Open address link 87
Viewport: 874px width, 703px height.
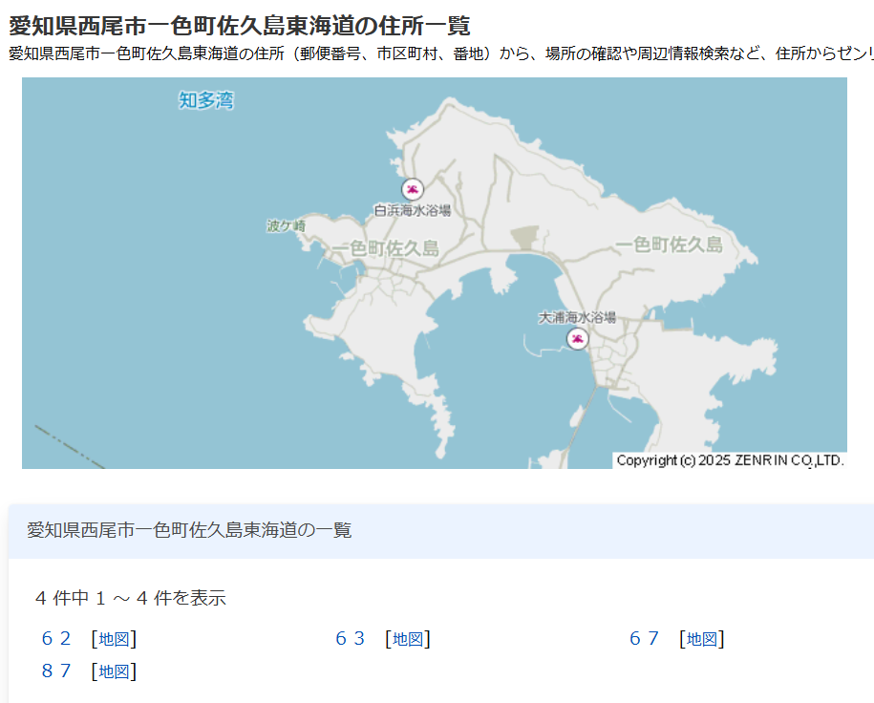click(x=56, y=671)
